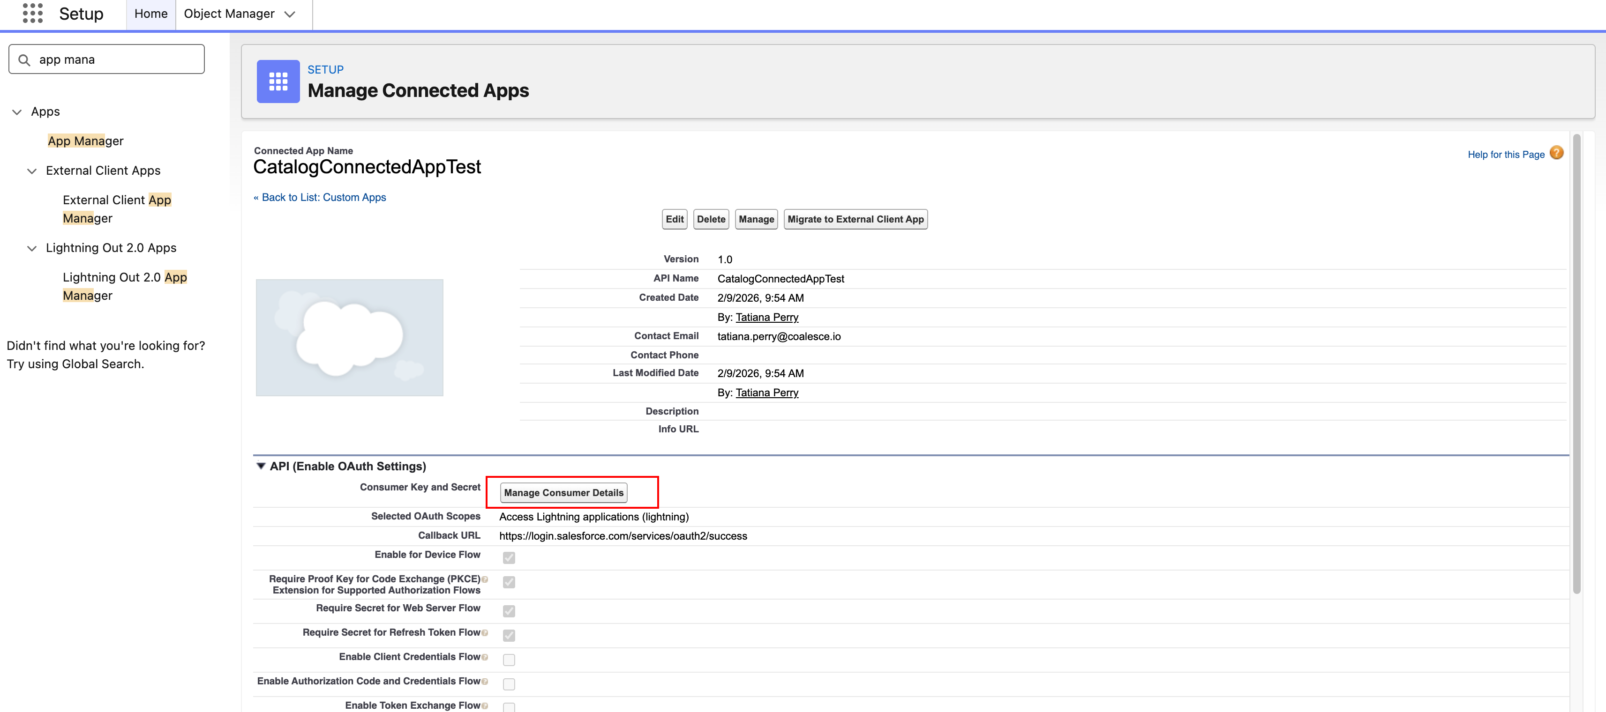Collapse the Lightning Out 2.0 Apps section

click(32, 248)
